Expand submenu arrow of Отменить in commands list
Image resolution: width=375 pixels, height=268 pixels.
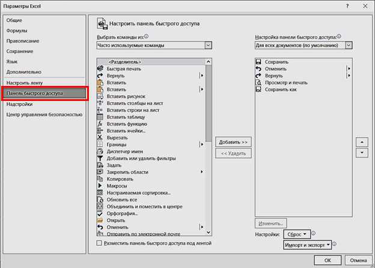tap(201, 227)
